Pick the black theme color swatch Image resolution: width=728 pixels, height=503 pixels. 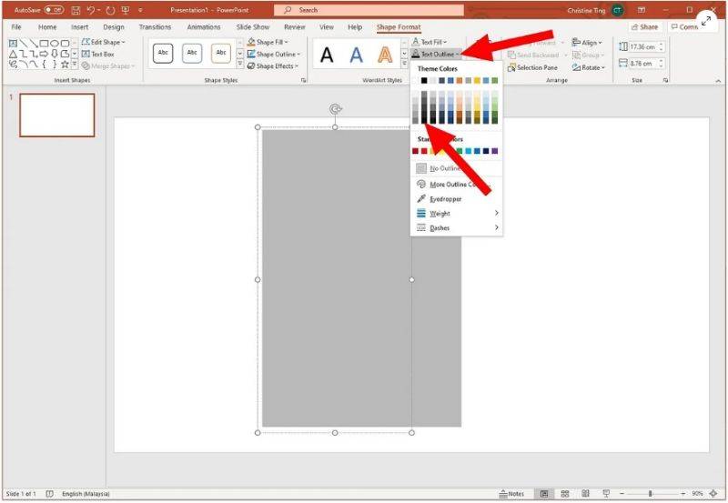(424, 80)
